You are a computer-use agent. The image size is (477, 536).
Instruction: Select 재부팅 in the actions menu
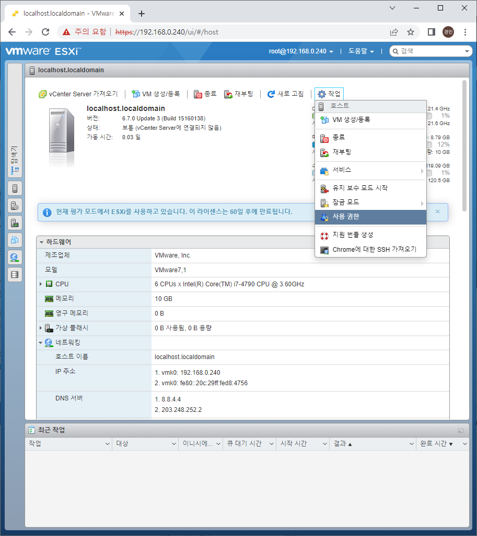370,152
